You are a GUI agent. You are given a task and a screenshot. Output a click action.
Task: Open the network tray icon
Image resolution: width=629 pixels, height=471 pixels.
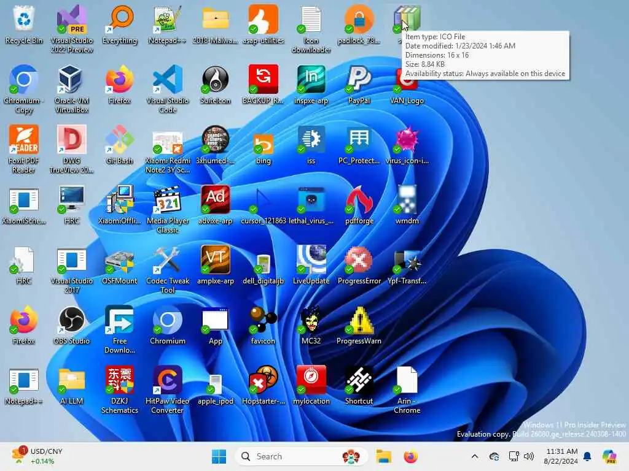coord(514,456)
